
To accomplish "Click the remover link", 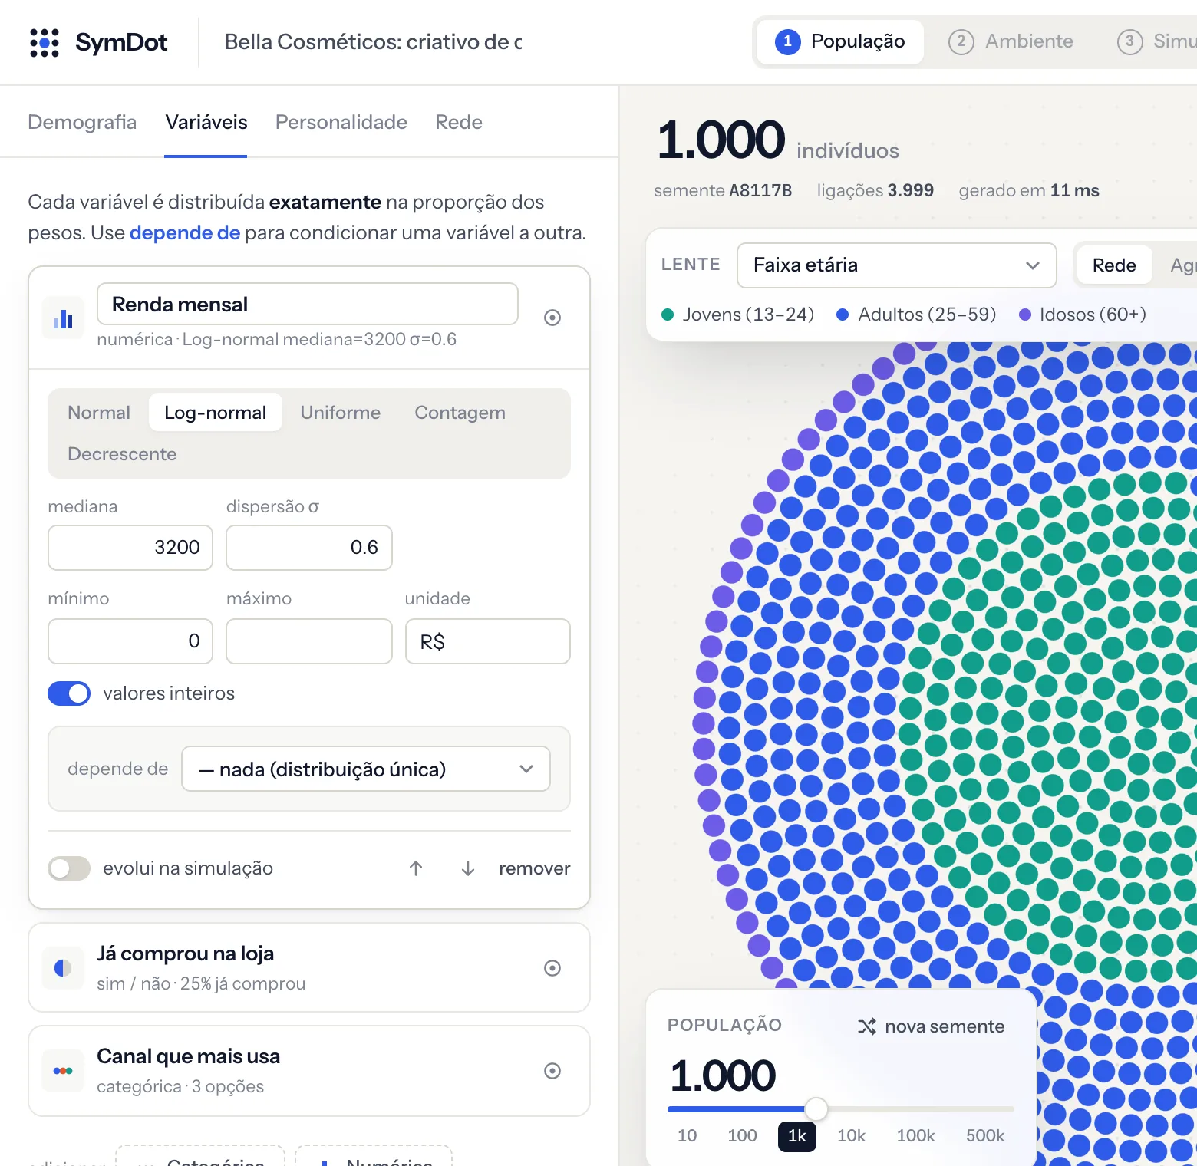I will tap(535, 868).
